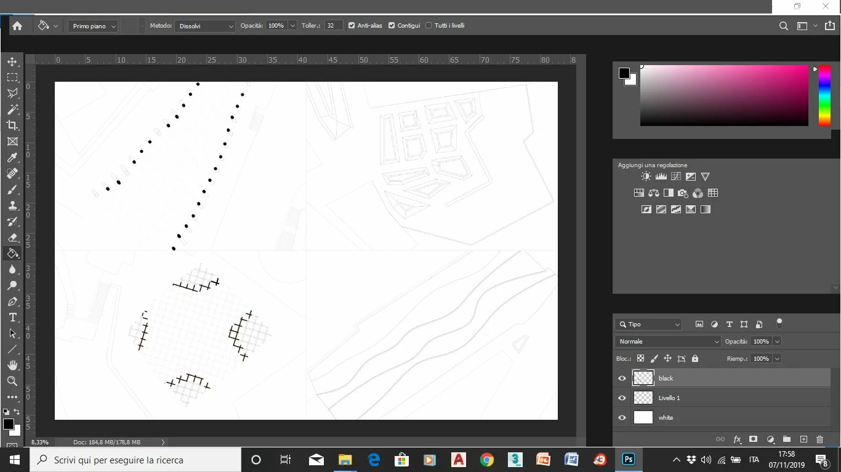Image resolution: width=841 pixels, height=472 pixels.
Task: Click the Hand tool
Action: 12,365
